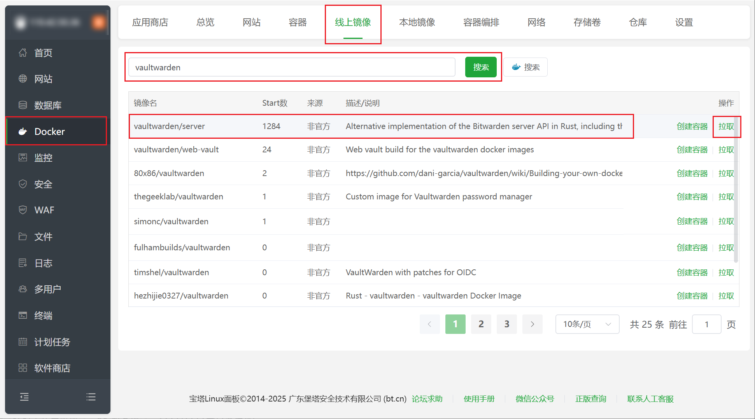Switch to the 设置 tab
This screenshot has width=755, height=419.
point(684,23)
